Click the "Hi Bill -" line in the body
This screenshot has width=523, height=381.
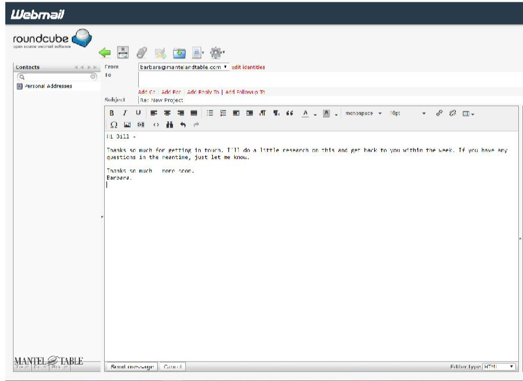click(x=121, y=136)
